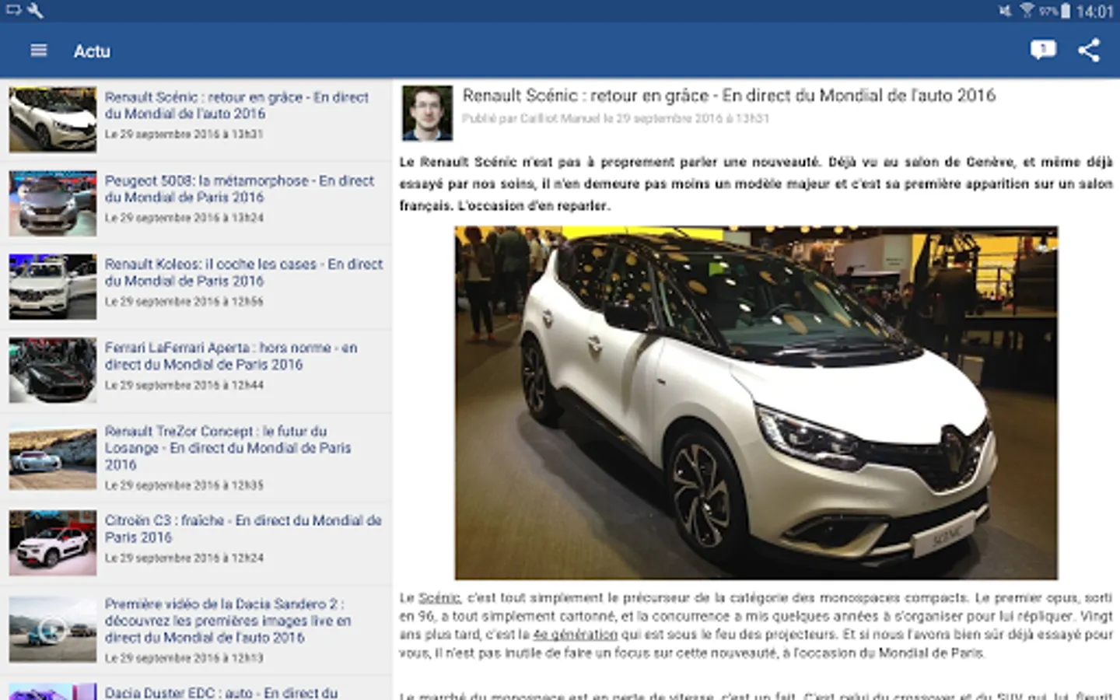Tap the bold intro paragraph about Scénic
Image resolution: width=1120 pixels, height=700 pixels.
pos(756,184)
